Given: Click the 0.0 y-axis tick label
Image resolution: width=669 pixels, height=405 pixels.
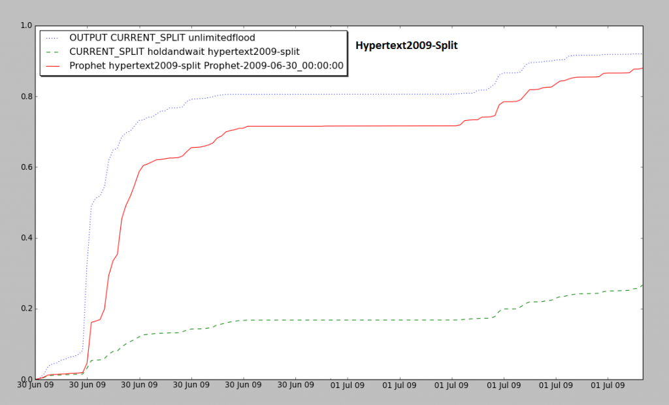Looking at the screenshot, I should pyautogui.click(x=25, y=380).
